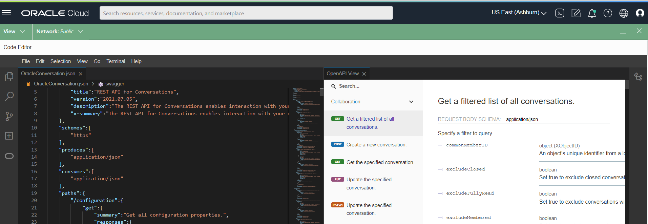Open the View menu in editor menubar
Screen dimensions: 648x224
82,61
